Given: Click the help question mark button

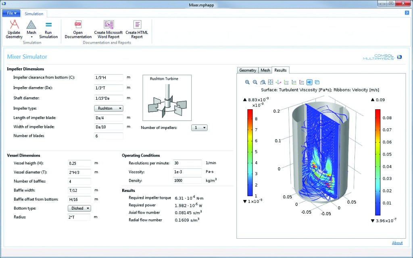Looking at the screenshot, I should tap(407, 13).
